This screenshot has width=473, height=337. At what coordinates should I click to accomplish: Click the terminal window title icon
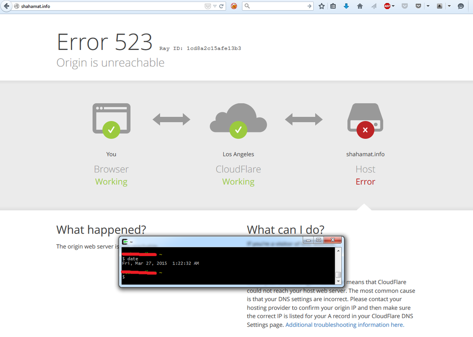(125, 241)
